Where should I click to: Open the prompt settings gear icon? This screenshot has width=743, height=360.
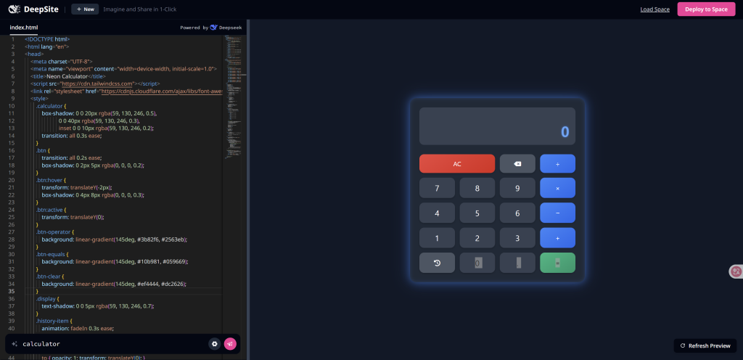(215, 344)
